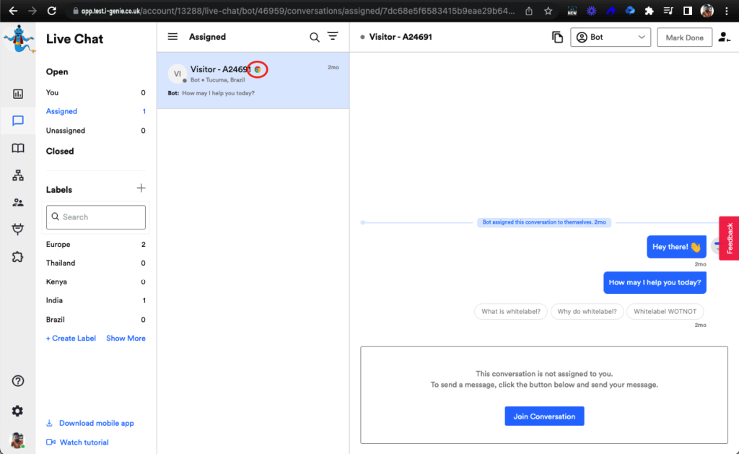
Task: Open the Analytics chart icon in sidebar
Action: tap(18, 94)
